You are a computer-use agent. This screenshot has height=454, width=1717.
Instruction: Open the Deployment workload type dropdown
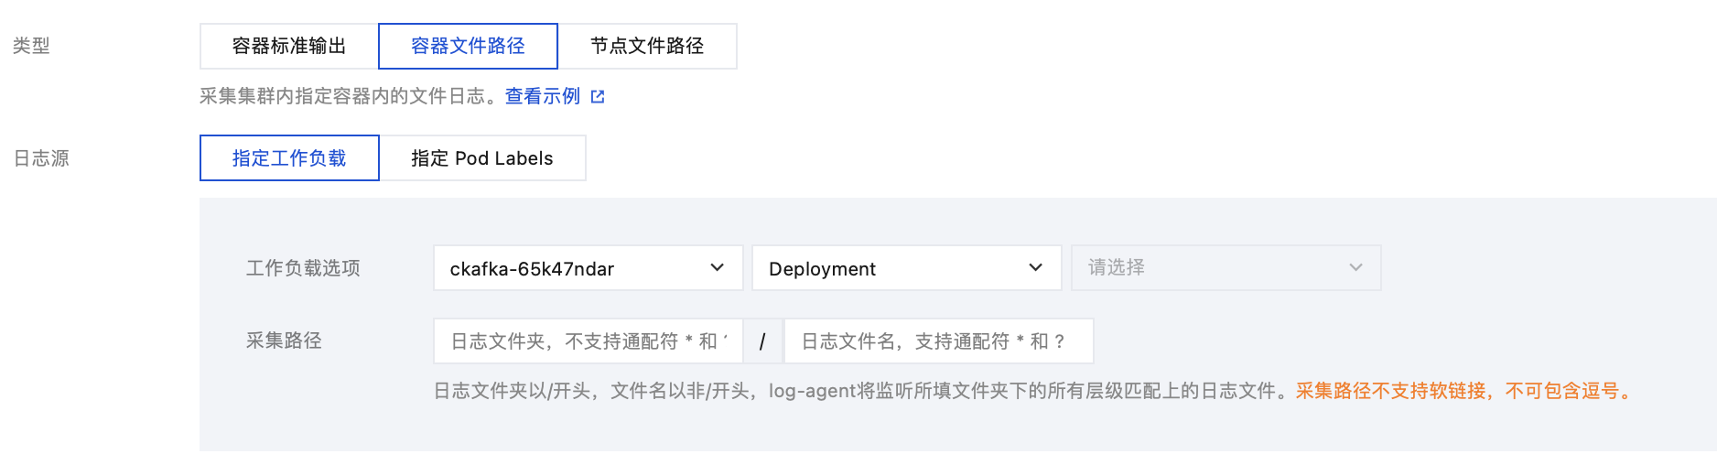pyautogui.click(x=897, y=268)
